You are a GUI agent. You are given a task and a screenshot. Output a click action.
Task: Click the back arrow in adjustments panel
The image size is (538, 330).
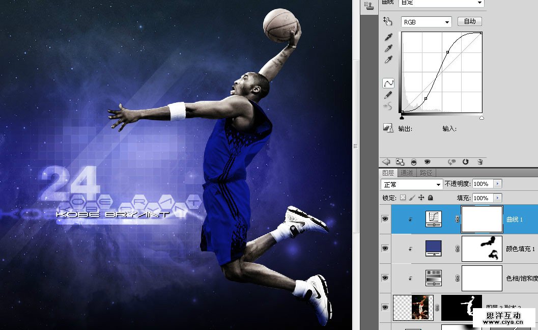386,161
